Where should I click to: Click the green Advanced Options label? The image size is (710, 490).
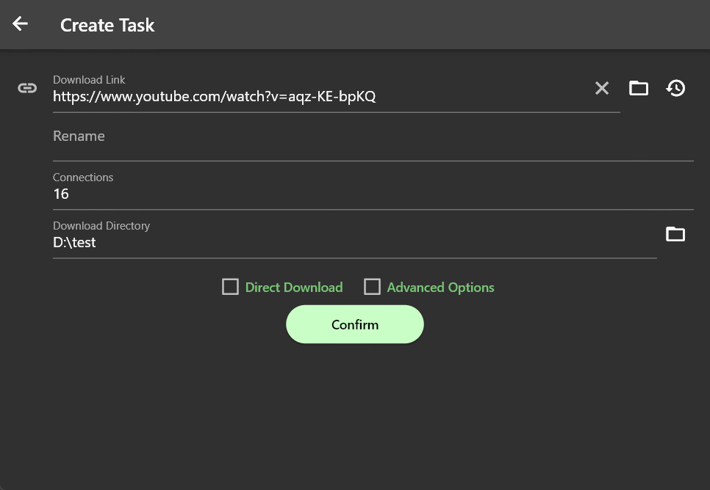pos(440,288)
